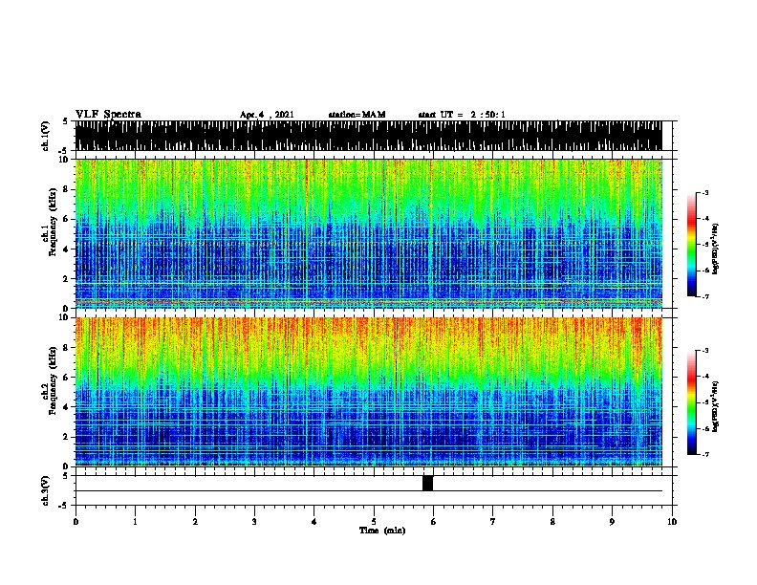The height and width of the screenshot is (585, 757).
Task: Click ch.2 frequency tick label "10"
Action: pos(64,317)
